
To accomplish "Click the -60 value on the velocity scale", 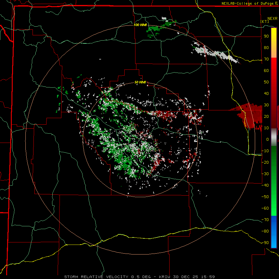I will pyautogui.click(x=265, y=208).
